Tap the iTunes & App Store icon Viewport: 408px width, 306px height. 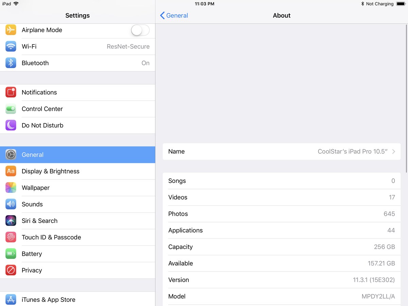[x=11, y=300]
